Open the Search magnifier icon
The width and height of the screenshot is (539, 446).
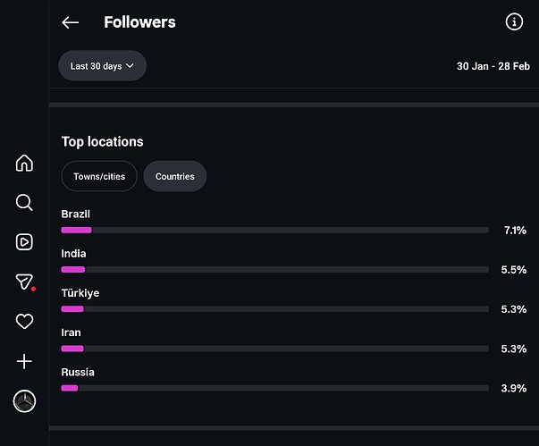coord(24,202)
